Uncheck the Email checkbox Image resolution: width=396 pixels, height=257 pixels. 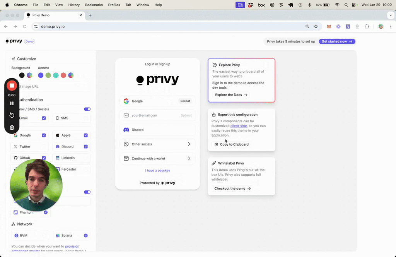coord(44,118)
